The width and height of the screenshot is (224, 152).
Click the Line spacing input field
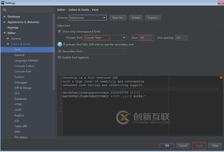(181, 38)
